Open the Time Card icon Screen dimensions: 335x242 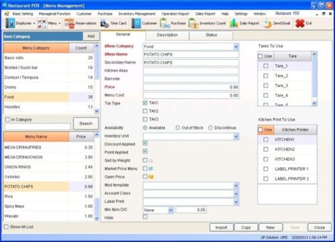pos(105,23)
